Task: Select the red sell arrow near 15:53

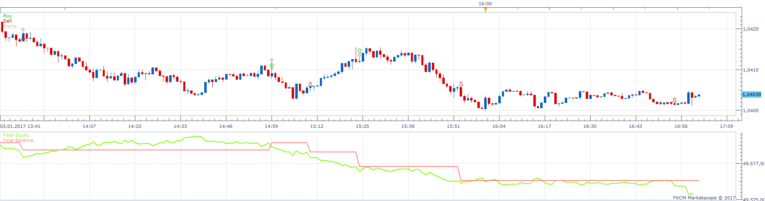Action: 461,84
